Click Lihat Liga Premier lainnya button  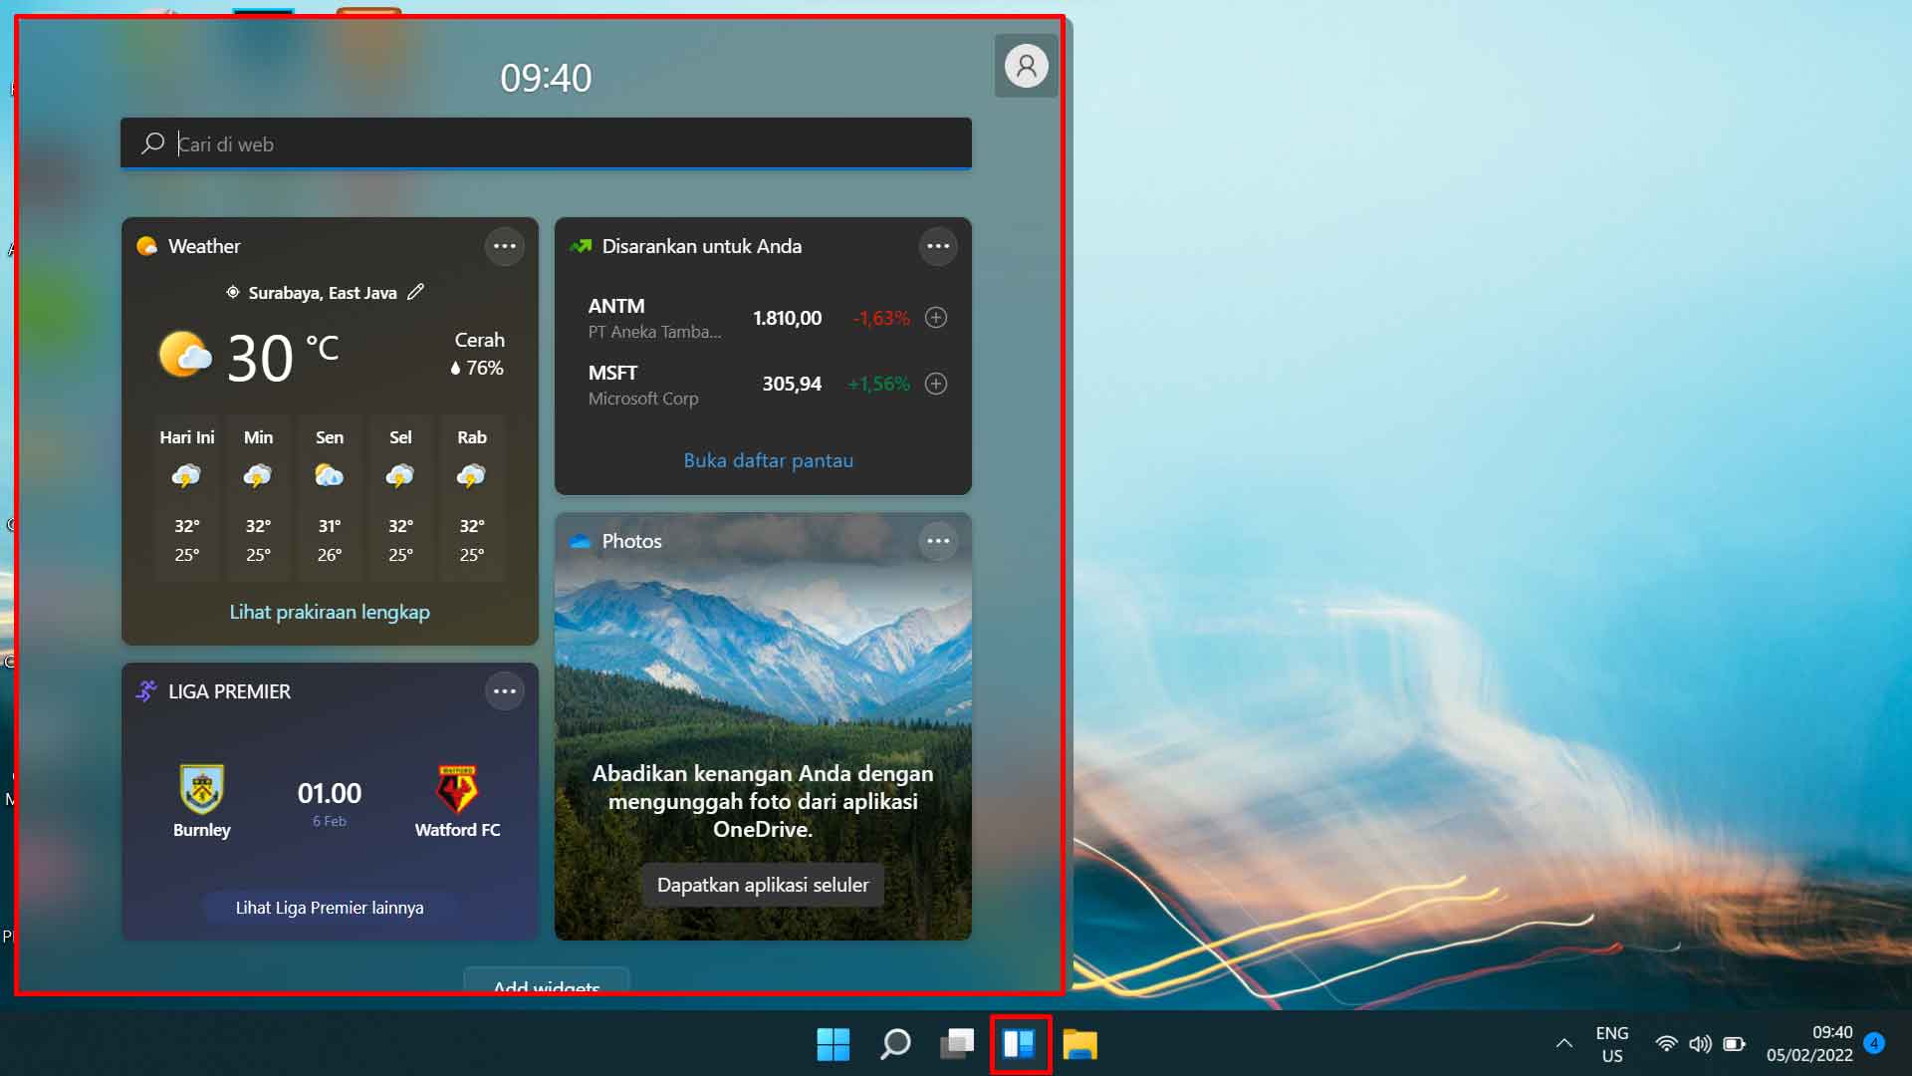pyautogui.click(x=330, y=908)
